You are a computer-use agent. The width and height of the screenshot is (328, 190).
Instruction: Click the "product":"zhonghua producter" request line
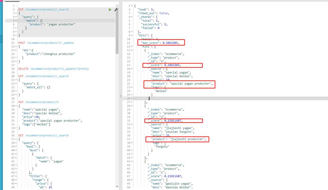point(50,54)
